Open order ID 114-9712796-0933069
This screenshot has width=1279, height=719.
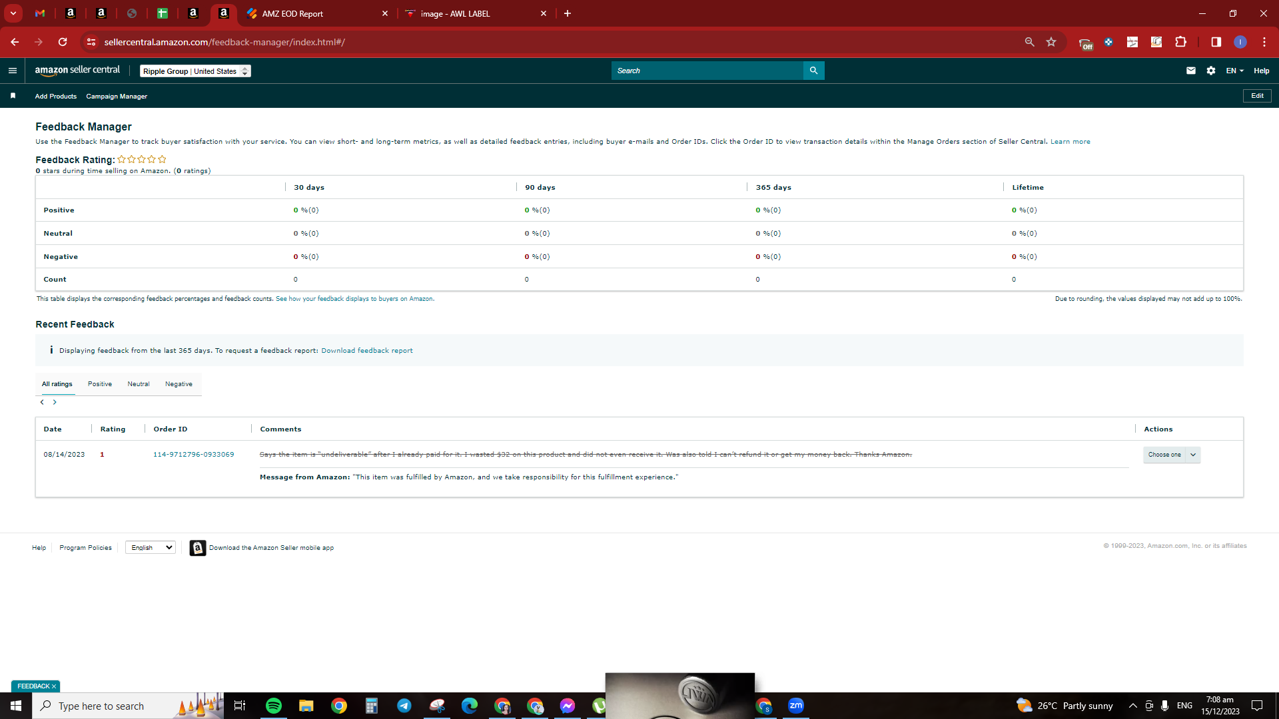[x=194, y=455]
